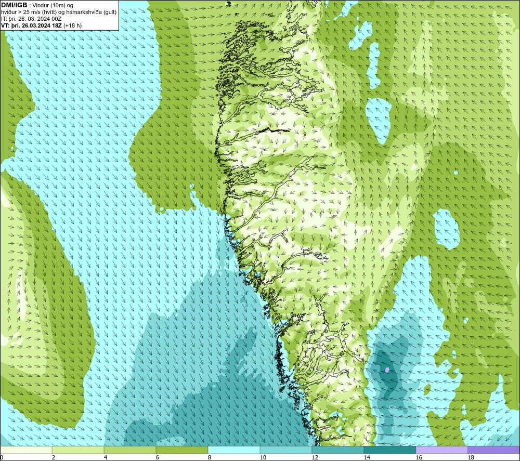The width and height of the screenshot is (520, 461).
Task: Click the dark green 6–8 m/s legend swatch
Action: [181, 450]
